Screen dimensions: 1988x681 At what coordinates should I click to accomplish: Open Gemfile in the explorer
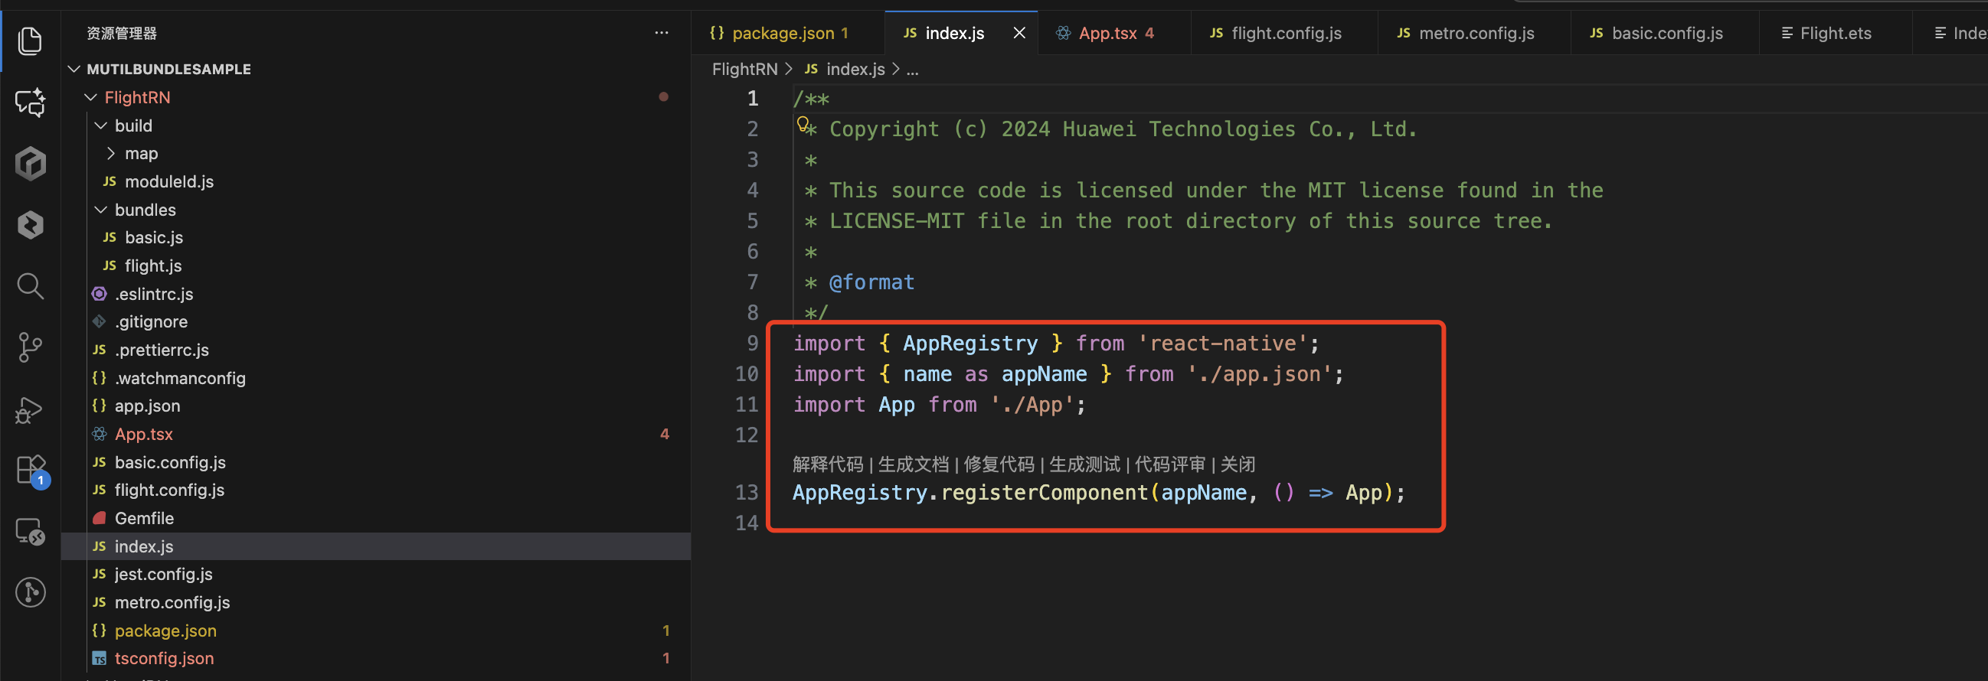click(143, 518)
